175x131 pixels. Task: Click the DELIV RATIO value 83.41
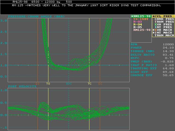coord(168,55)
